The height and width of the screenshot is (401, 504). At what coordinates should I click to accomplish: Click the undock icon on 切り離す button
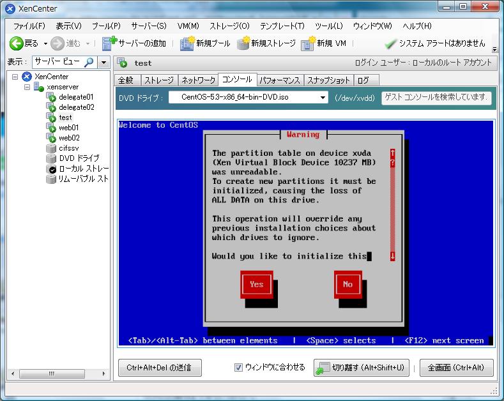tap(323, 368)
